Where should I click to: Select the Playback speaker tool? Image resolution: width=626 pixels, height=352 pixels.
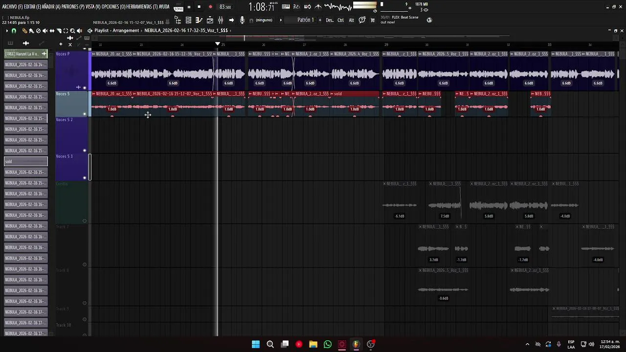pyautogui.click(x=79, y=31)
